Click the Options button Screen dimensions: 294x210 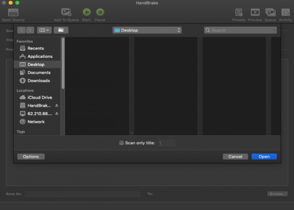(31, 156)
